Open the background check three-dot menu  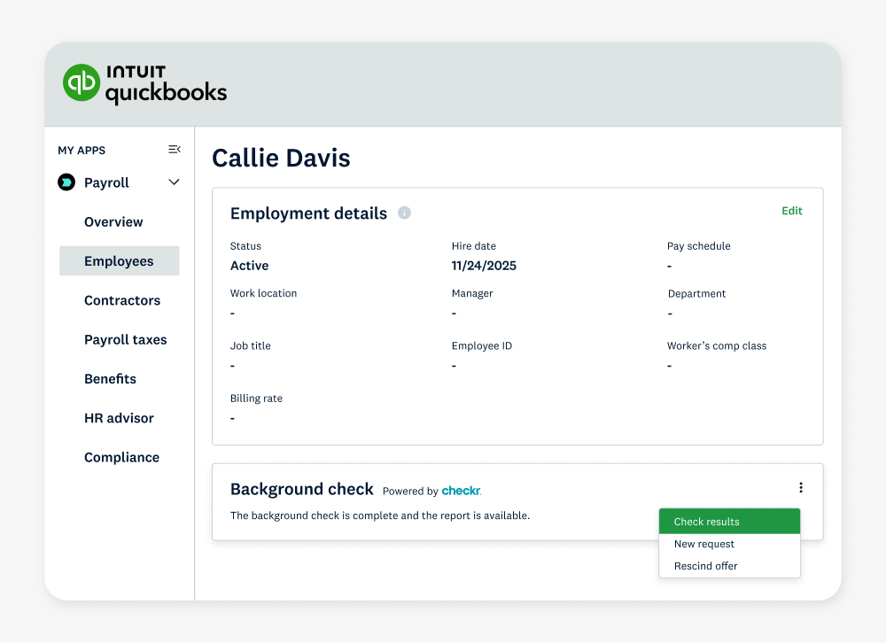801,488
